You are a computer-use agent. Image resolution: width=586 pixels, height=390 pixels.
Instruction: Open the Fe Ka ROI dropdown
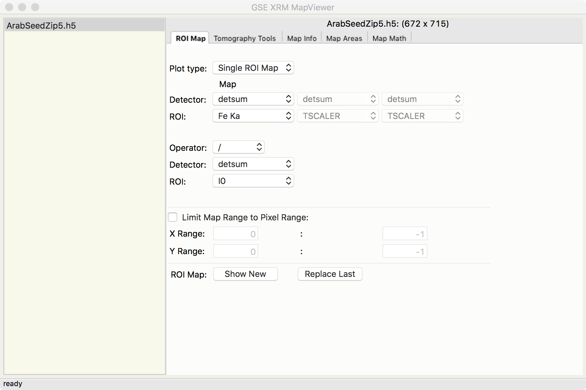pyautogui.click(x=253, y=116)
